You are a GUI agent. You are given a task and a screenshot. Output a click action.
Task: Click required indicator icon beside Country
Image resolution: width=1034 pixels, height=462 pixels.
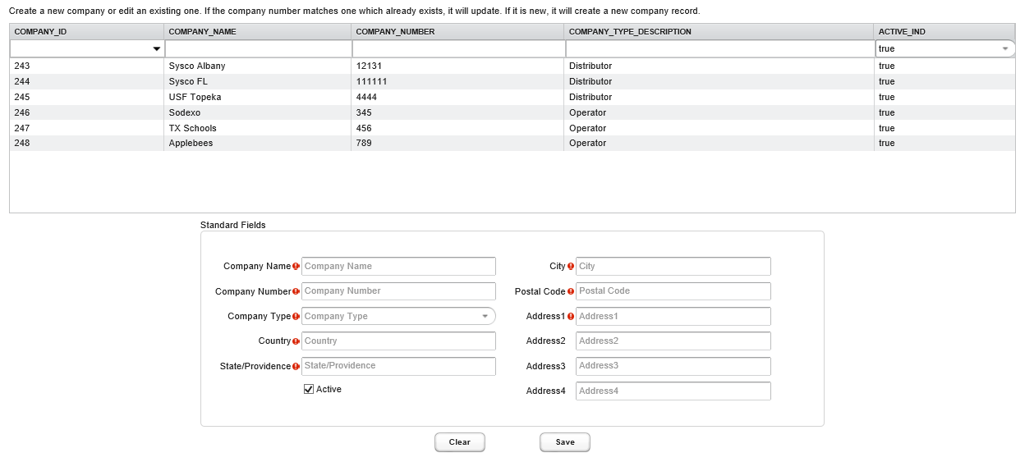pyautogui.click(x=296, y=341)
